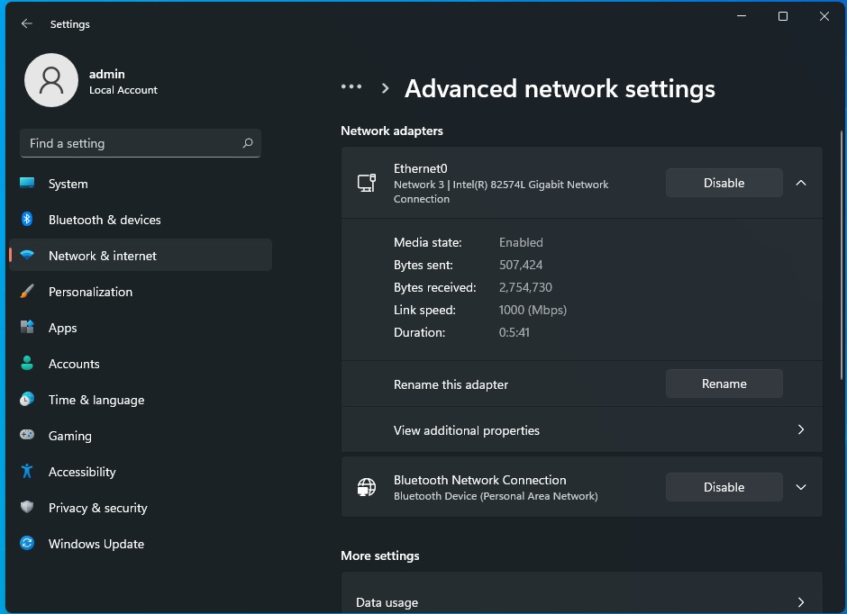Open Privacy & security shield icon
The image size is (847, 614).
(x=27, y=508)
